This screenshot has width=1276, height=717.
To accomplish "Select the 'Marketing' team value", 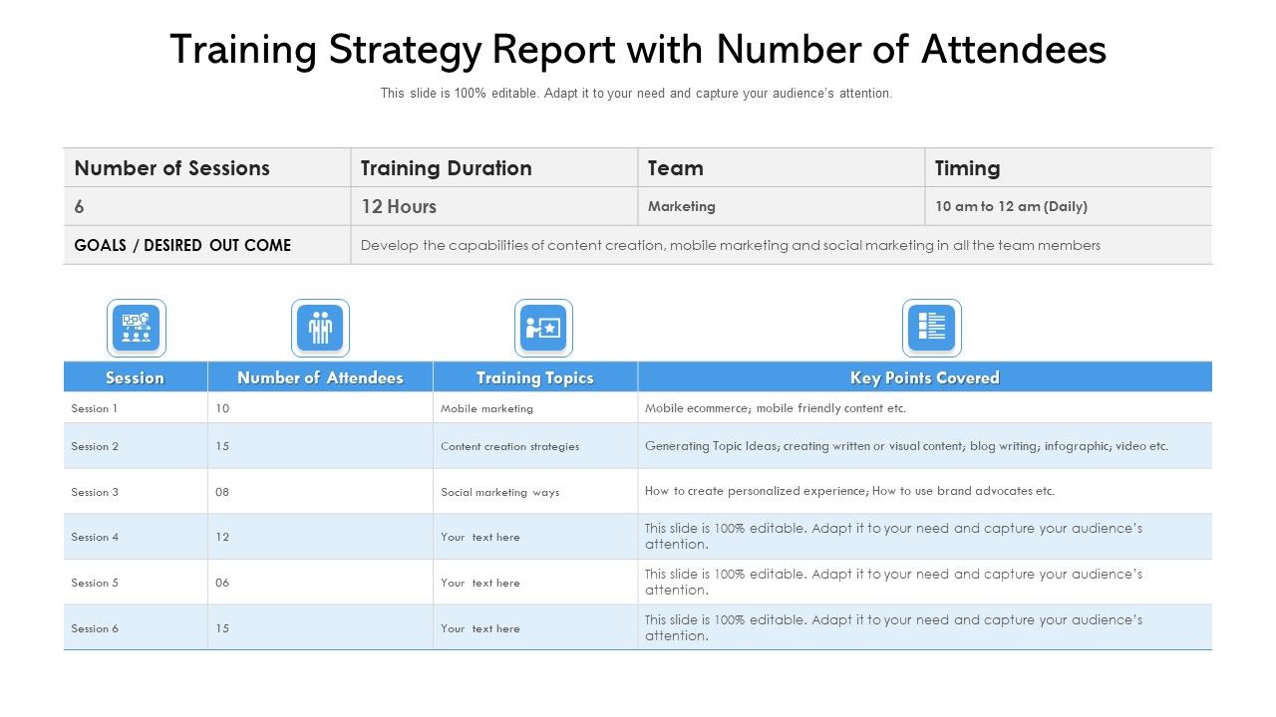I will click(x=682, y=206).
